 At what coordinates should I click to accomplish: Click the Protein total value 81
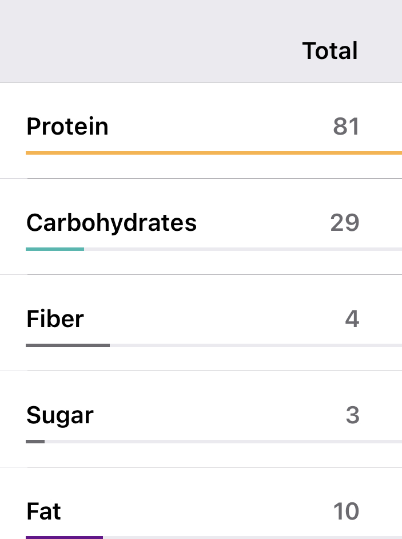[346, 127]
